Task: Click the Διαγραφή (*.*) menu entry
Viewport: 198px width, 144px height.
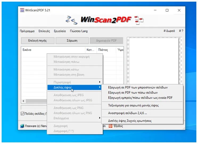Action: click(x=75, y=131)
